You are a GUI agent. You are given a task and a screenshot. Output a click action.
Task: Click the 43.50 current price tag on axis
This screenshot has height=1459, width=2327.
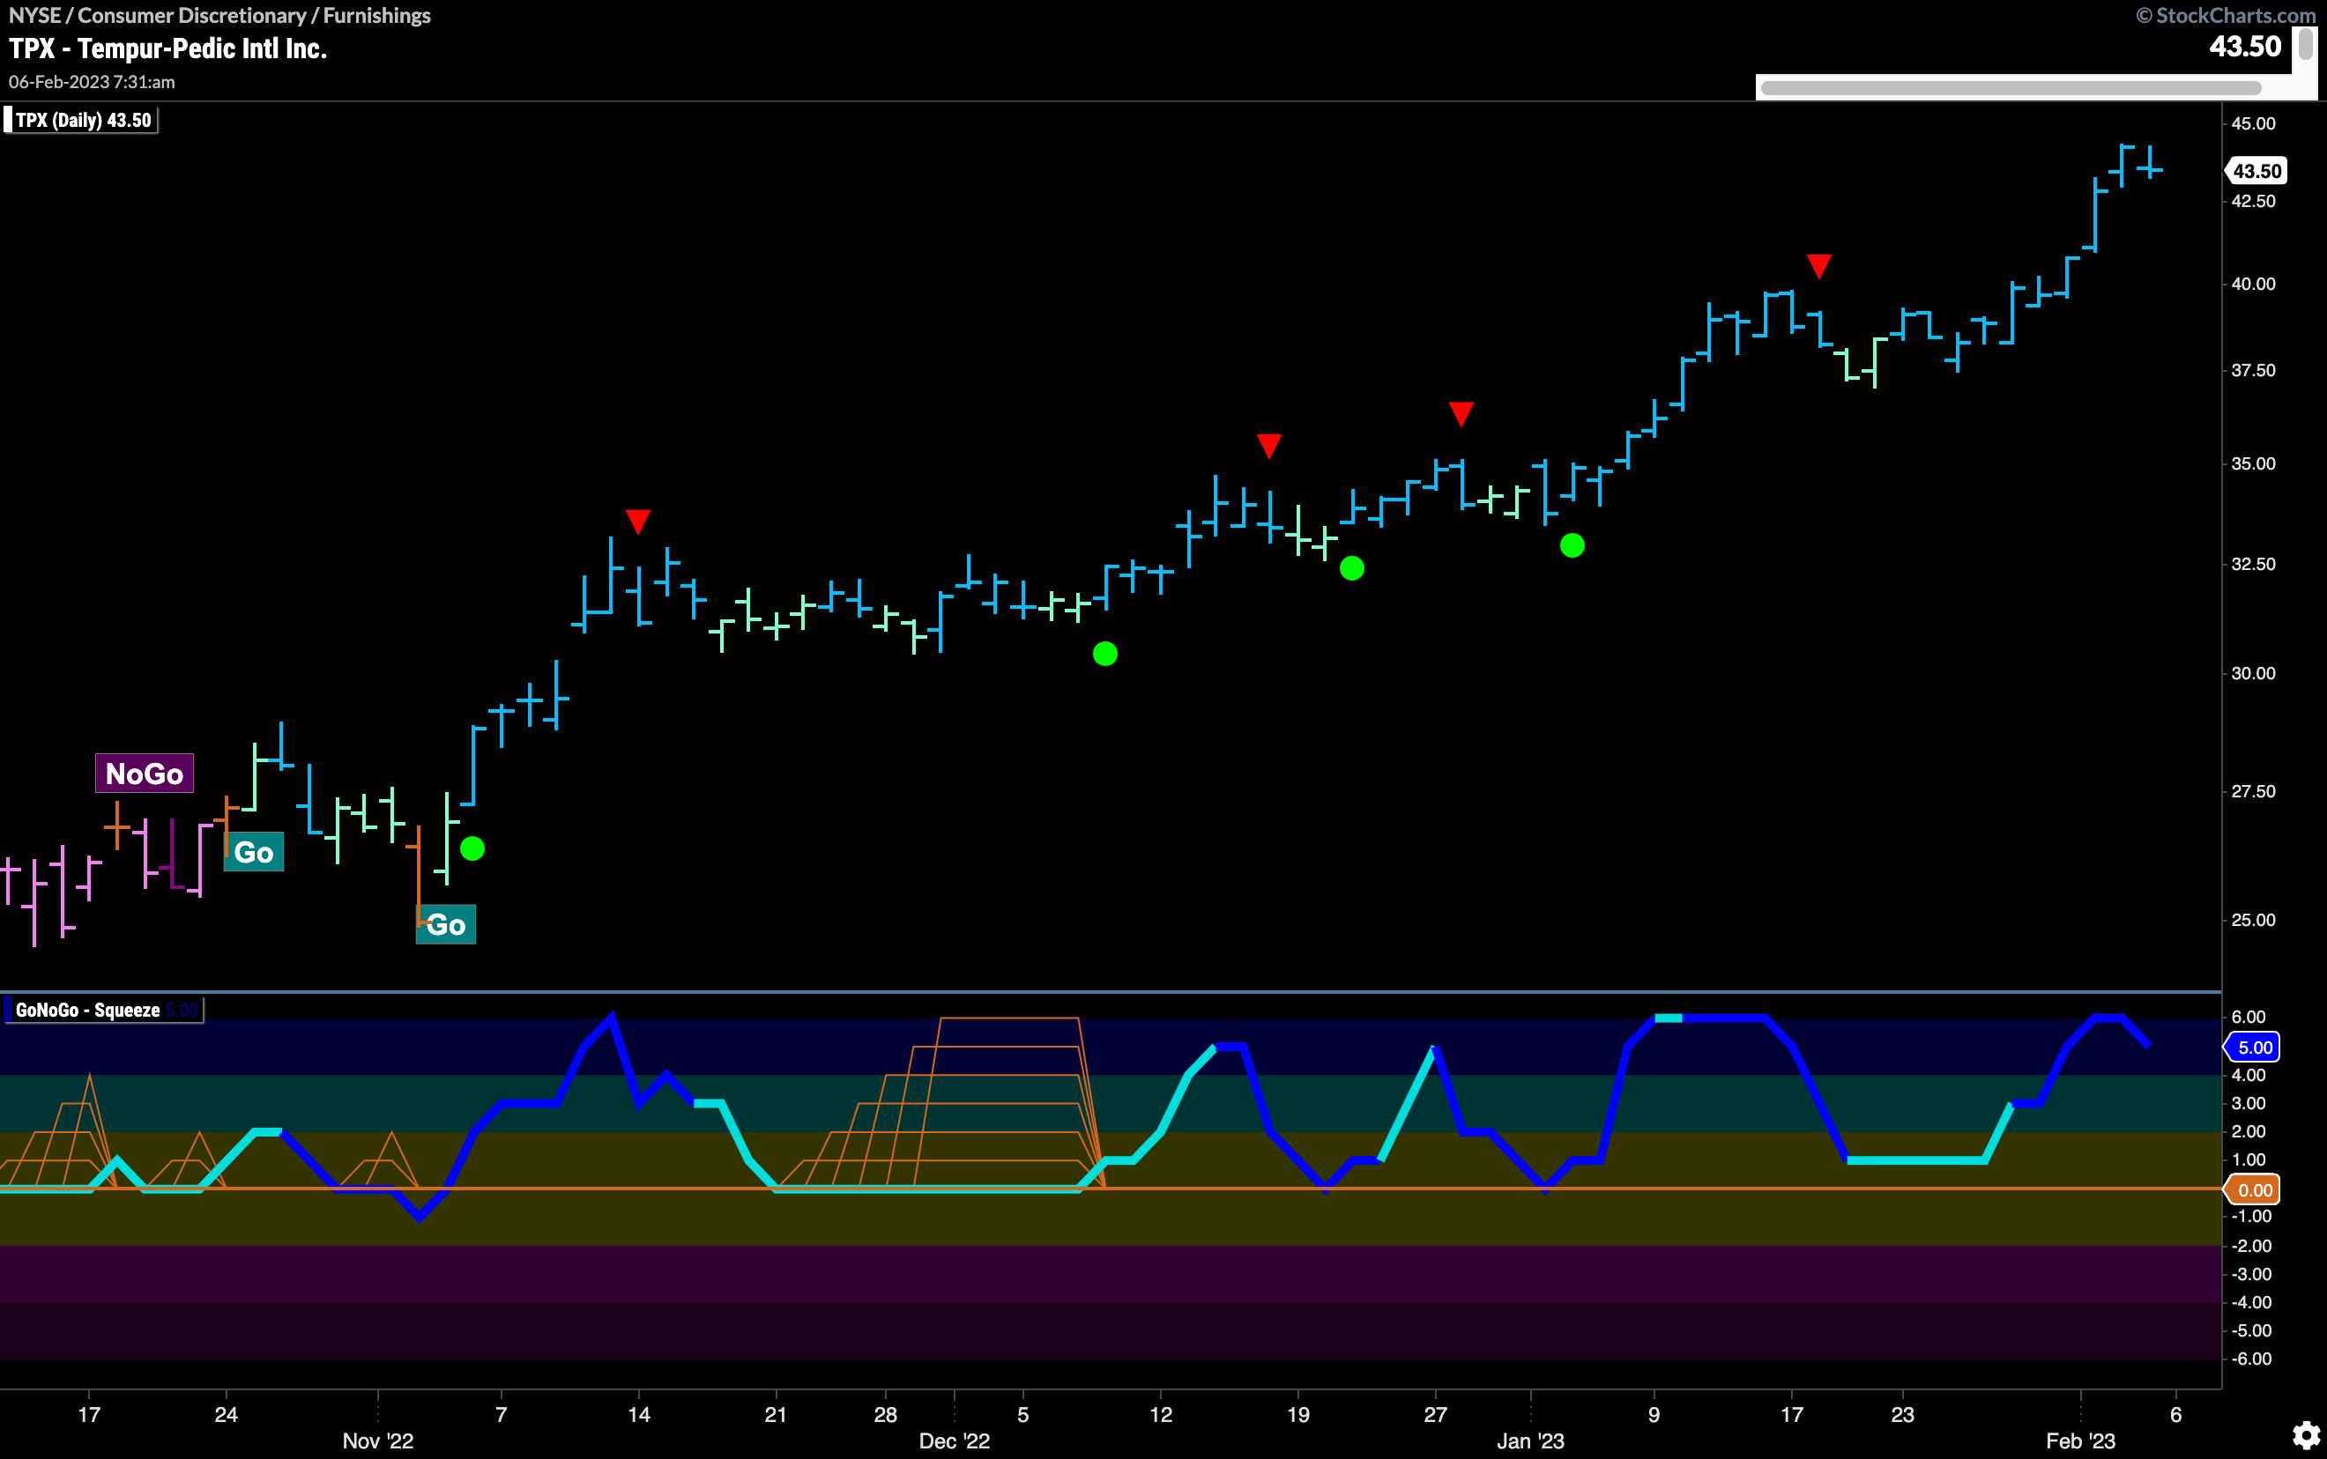point(2256,171)
